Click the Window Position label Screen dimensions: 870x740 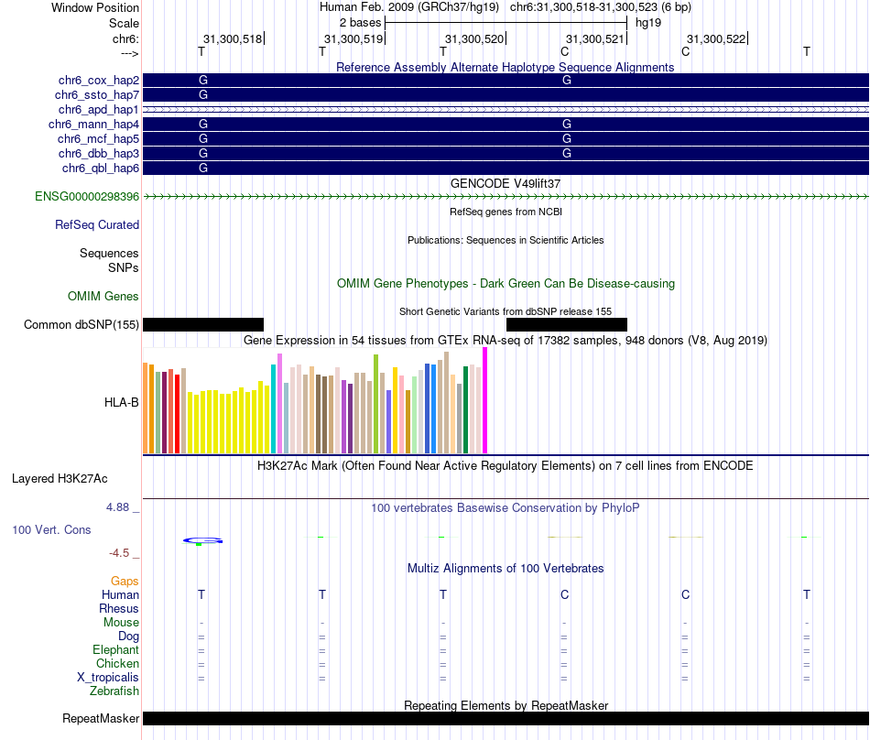pos(95,7)
